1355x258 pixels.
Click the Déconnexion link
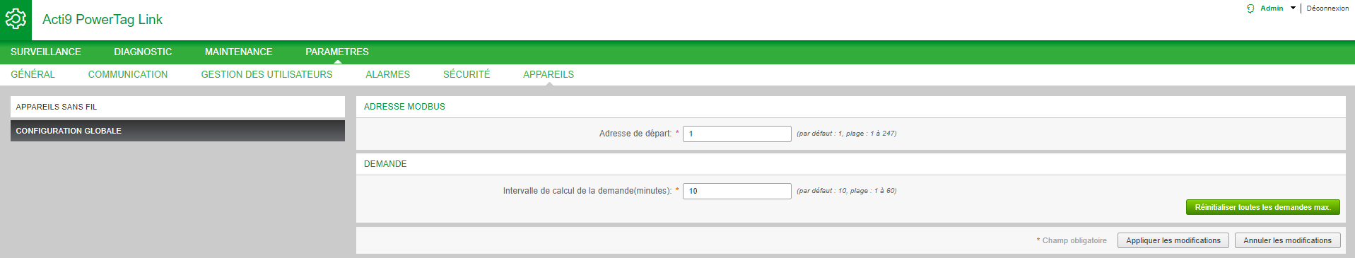coord(1327,8)
